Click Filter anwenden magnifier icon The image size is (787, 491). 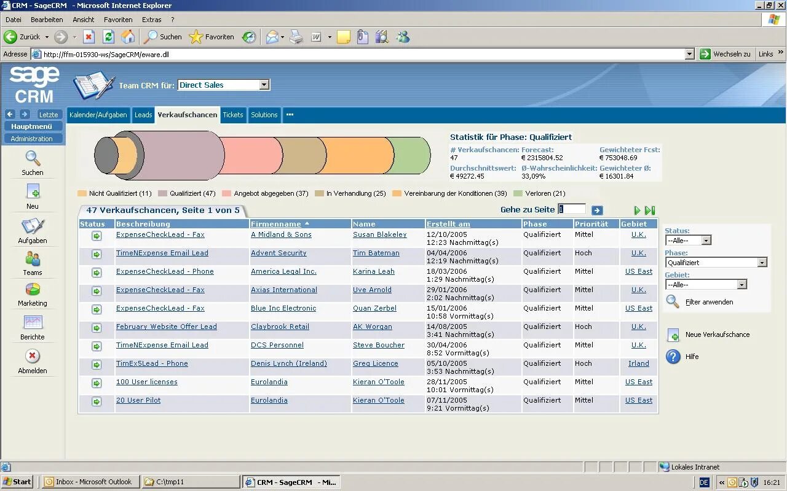(x=673, y=301)
